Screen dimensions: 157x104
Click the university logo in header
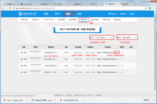[x=27, y=14]
